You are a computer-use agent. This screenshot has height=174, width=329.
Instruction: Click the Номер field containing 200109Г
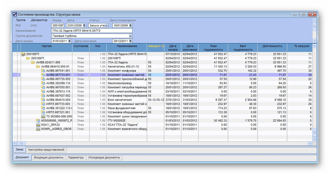coord(58,26)
